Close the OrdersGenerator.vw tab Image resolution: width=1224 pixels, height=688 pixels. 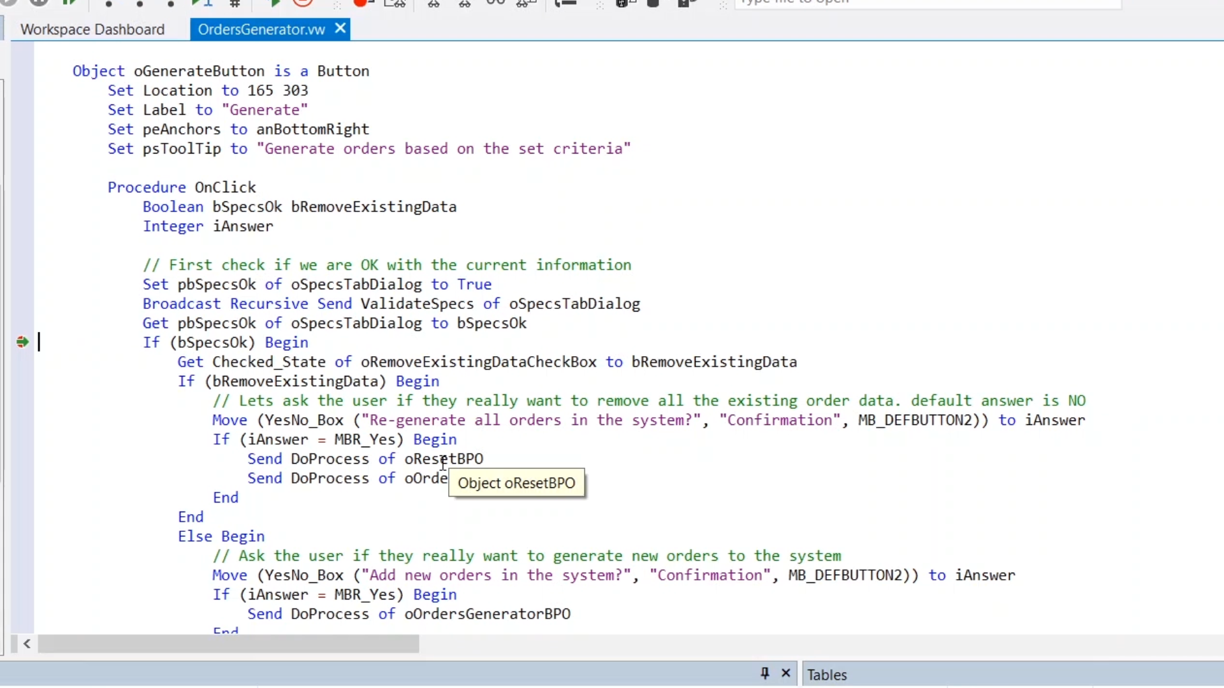point(340,29)
